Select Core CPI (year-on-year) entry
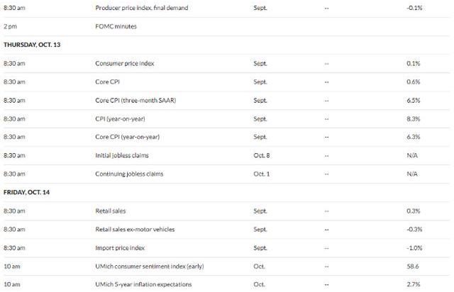 tap(129, 137)
